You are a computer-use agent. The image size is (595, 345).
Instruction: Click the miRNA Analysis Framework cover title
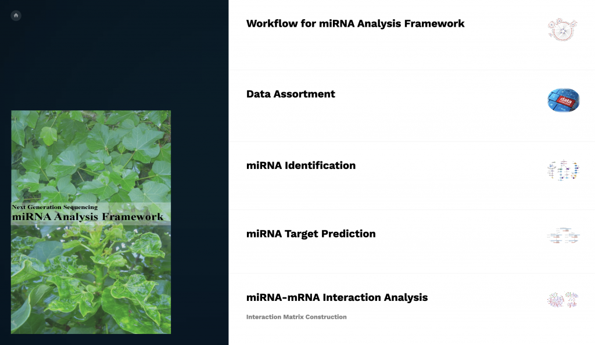click(87, 217)
